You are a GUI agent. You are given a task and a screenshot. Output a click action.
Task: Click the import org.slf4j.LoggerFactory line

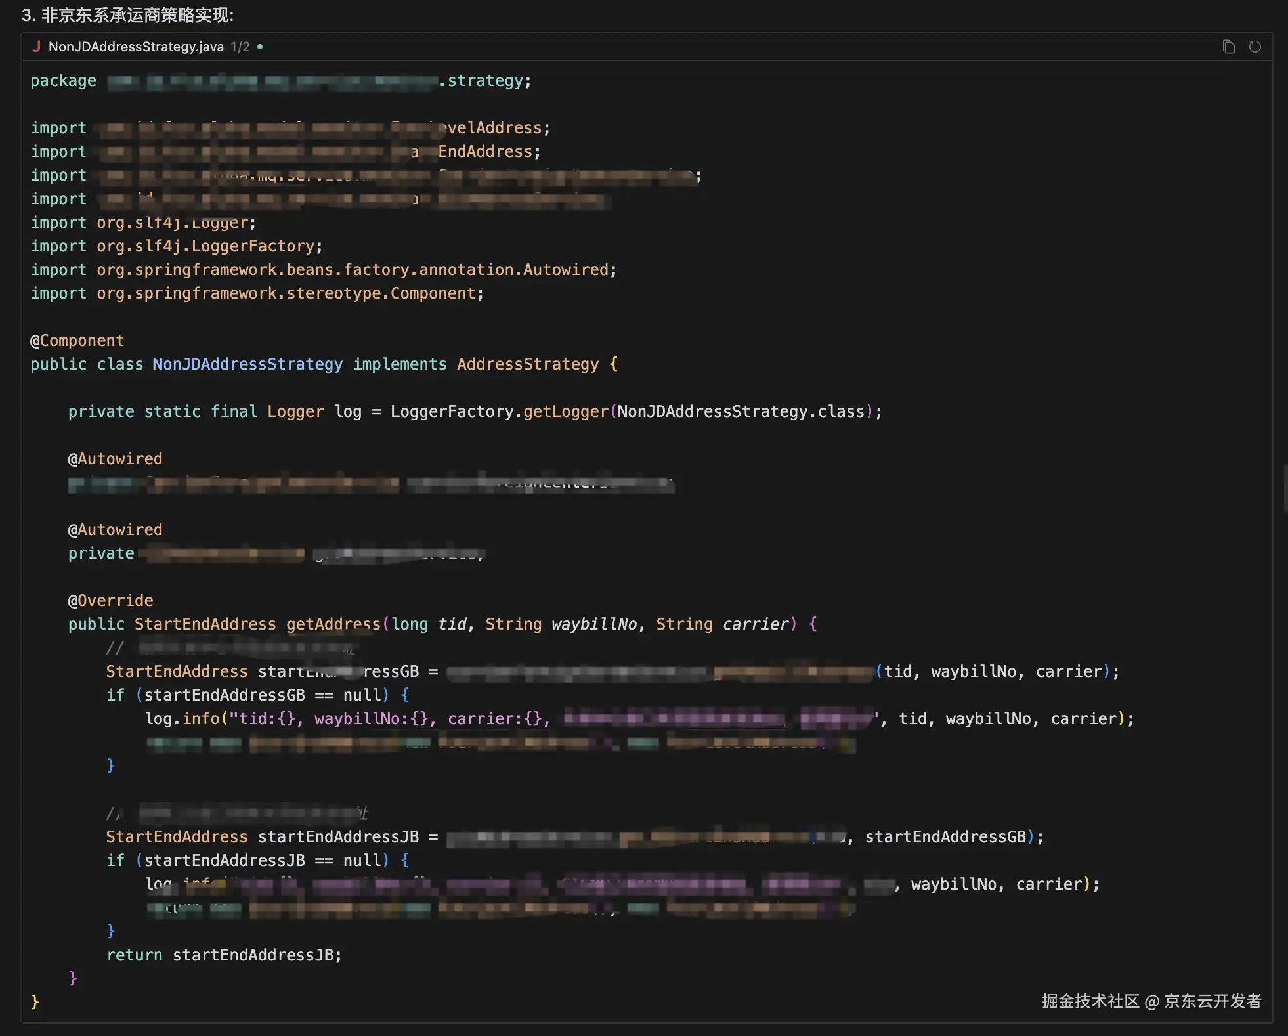(176, 246)
